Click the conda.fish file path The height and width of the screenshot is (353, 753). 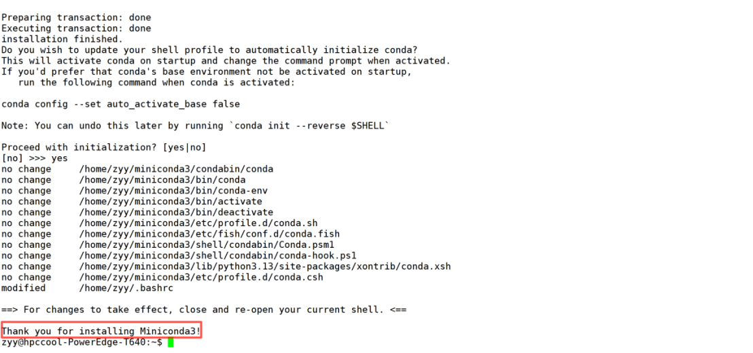pyautogui.click(x=198, y=234)
